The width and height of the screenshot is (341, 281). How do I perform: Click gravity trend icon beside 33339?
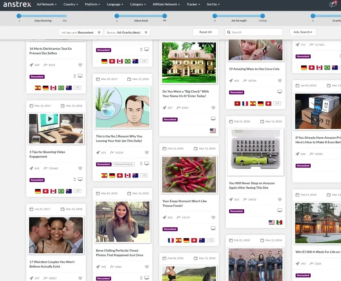click(112, 153)
